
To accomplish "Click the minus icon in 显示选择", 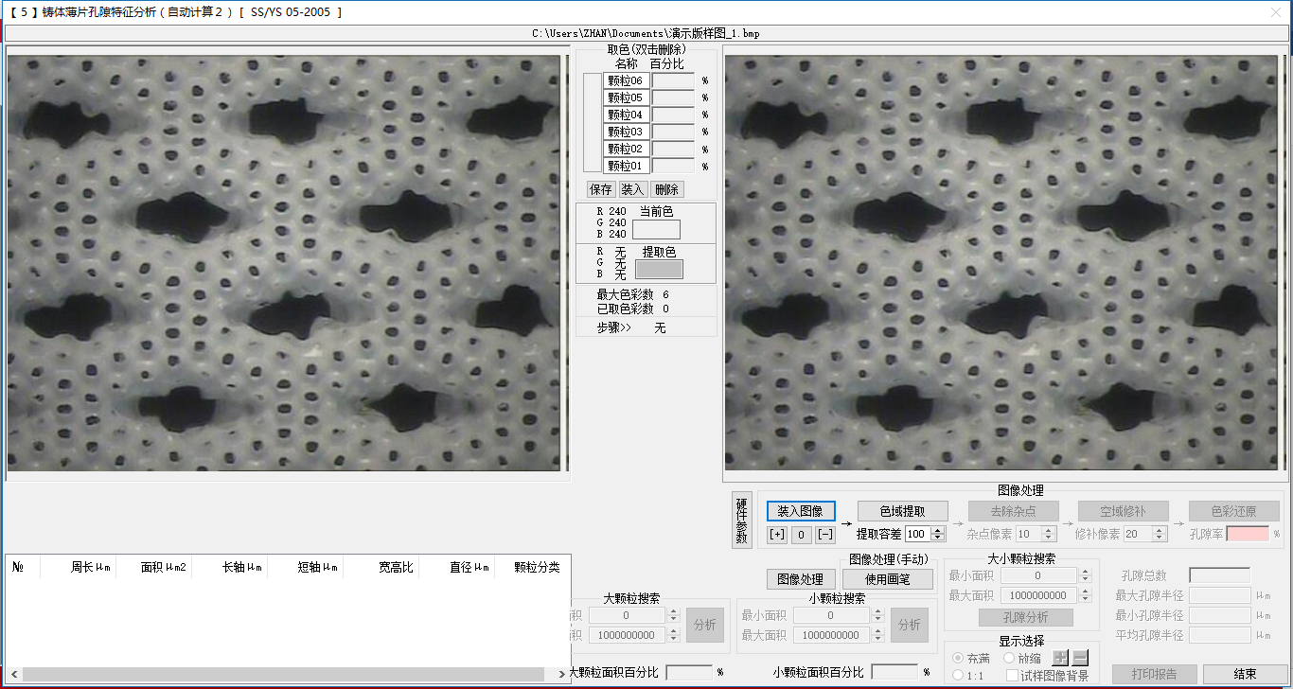I will [1080, 658].
